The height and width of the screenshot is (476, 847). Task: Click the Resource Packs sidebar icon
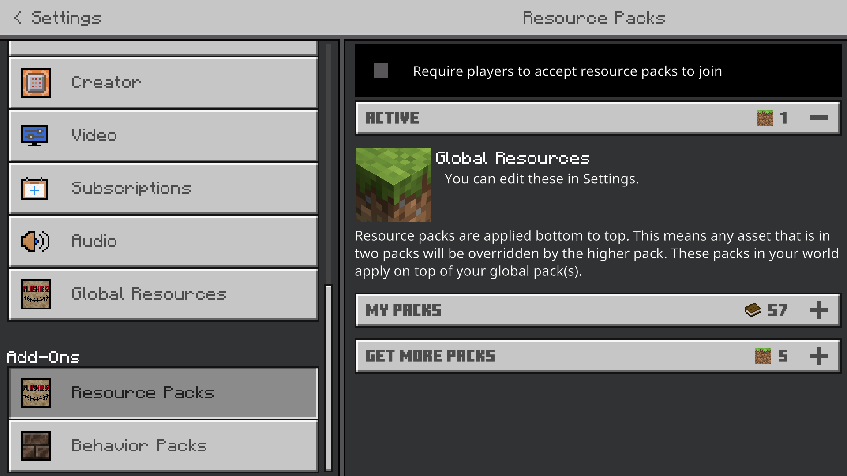click(x=36, y=393)
